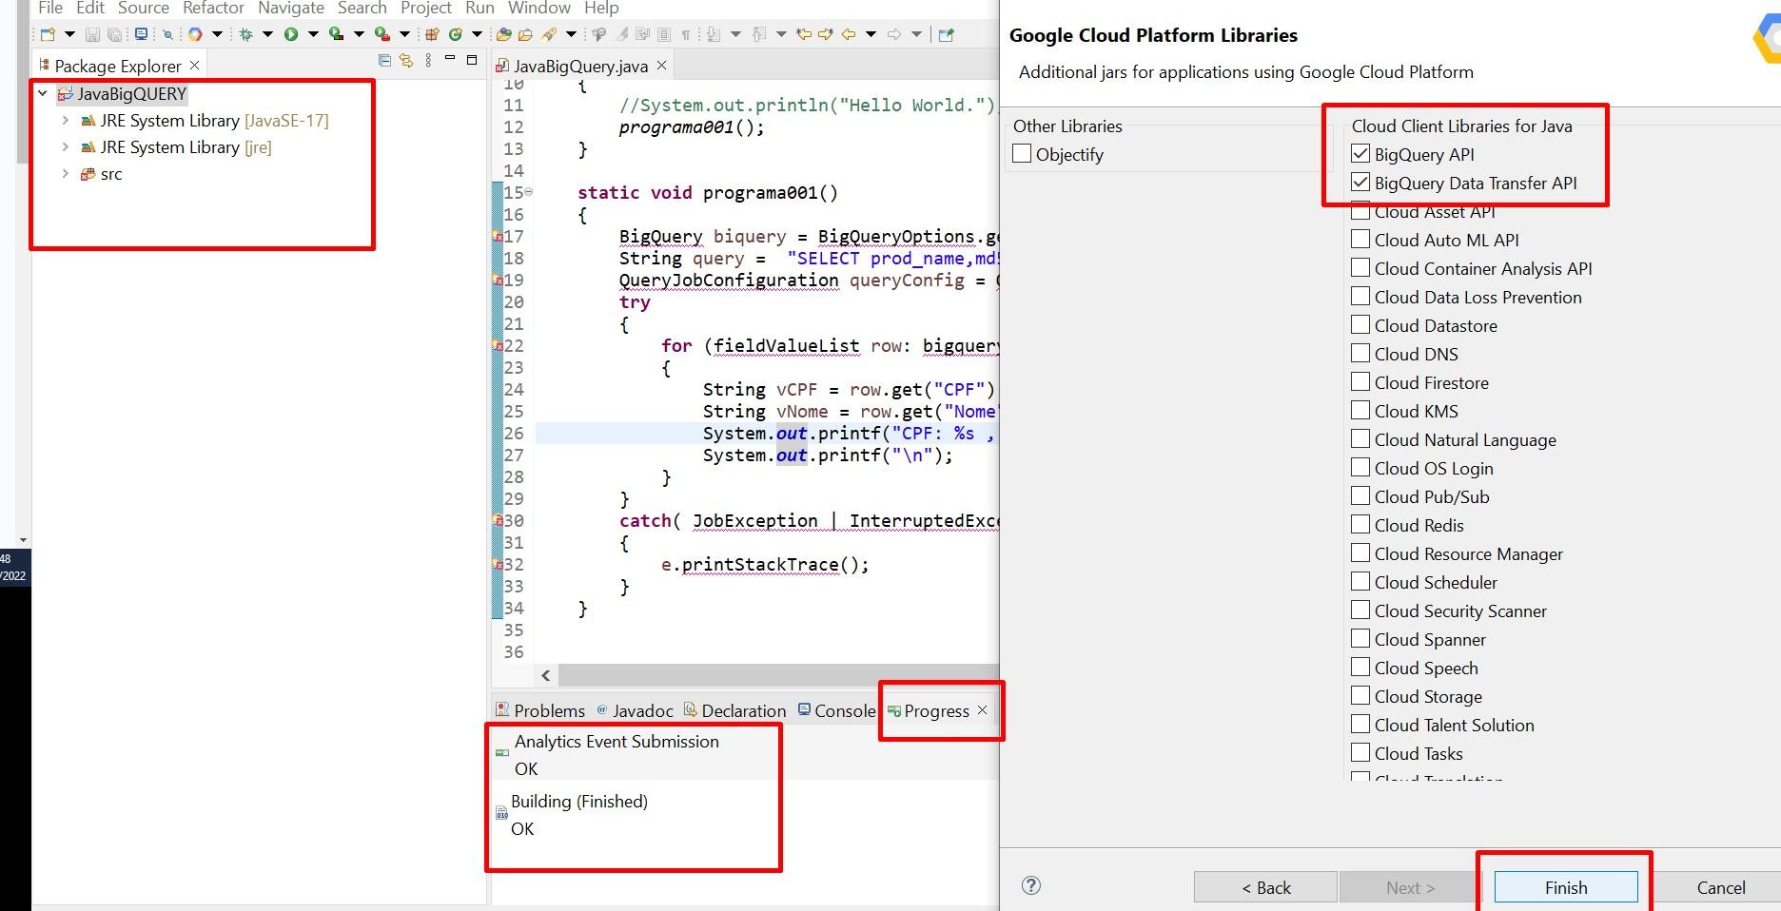Viewport: 1781px width, 911px height.
Task: Select the JavaBigQUERY project label
Action: pos(132,94)
